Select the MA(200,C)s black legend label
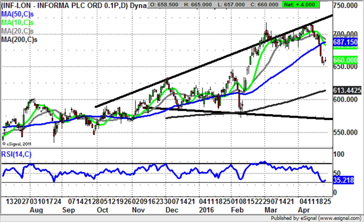 tap(19, 40)
